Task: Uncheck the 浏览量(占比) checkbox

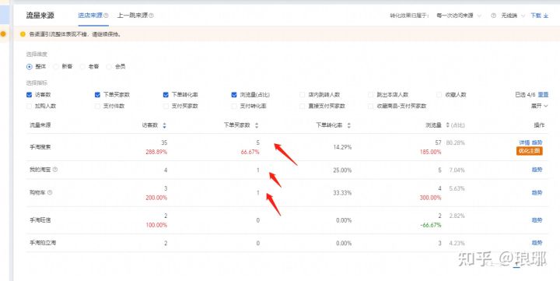Action: point(234,95)
